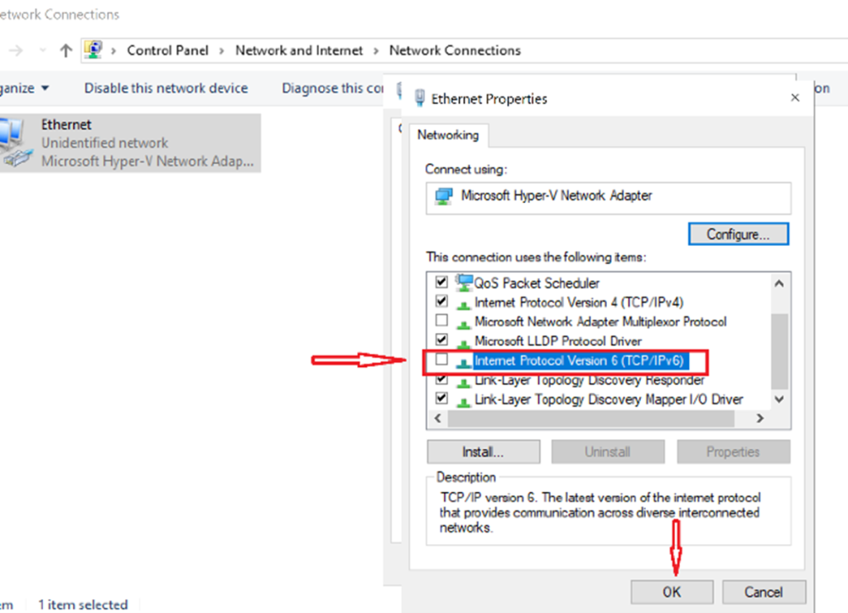Click the Uninstall button
848x613 pixels.
607,451
